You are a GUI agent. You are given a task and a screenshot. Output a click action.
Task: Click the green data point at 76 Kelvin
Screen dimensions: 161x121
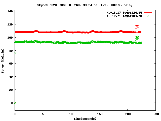15,53
